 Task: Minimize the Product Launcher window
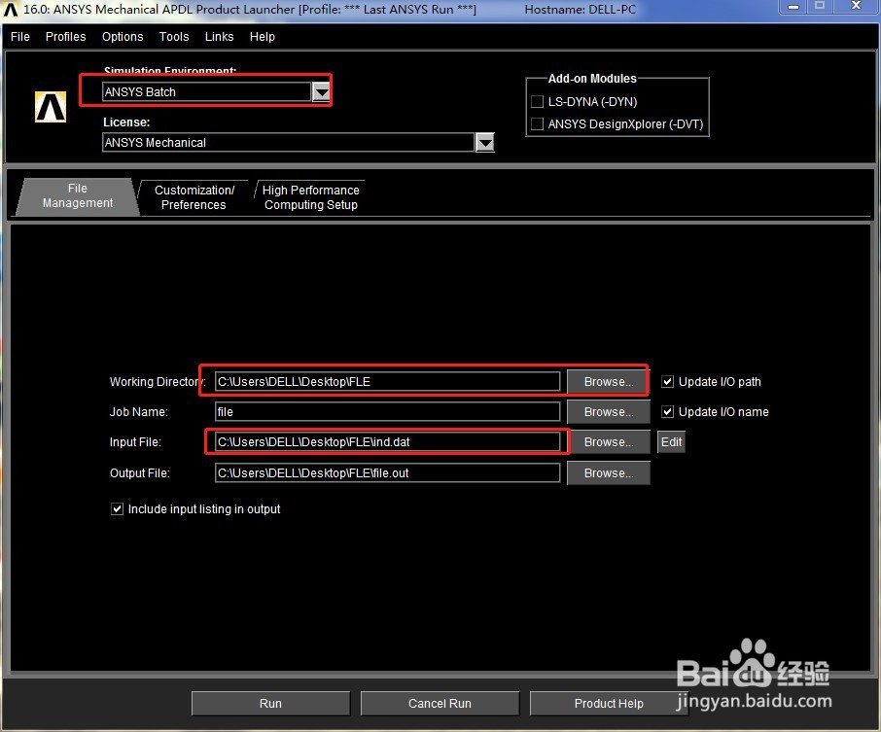(x=793, y=6)
